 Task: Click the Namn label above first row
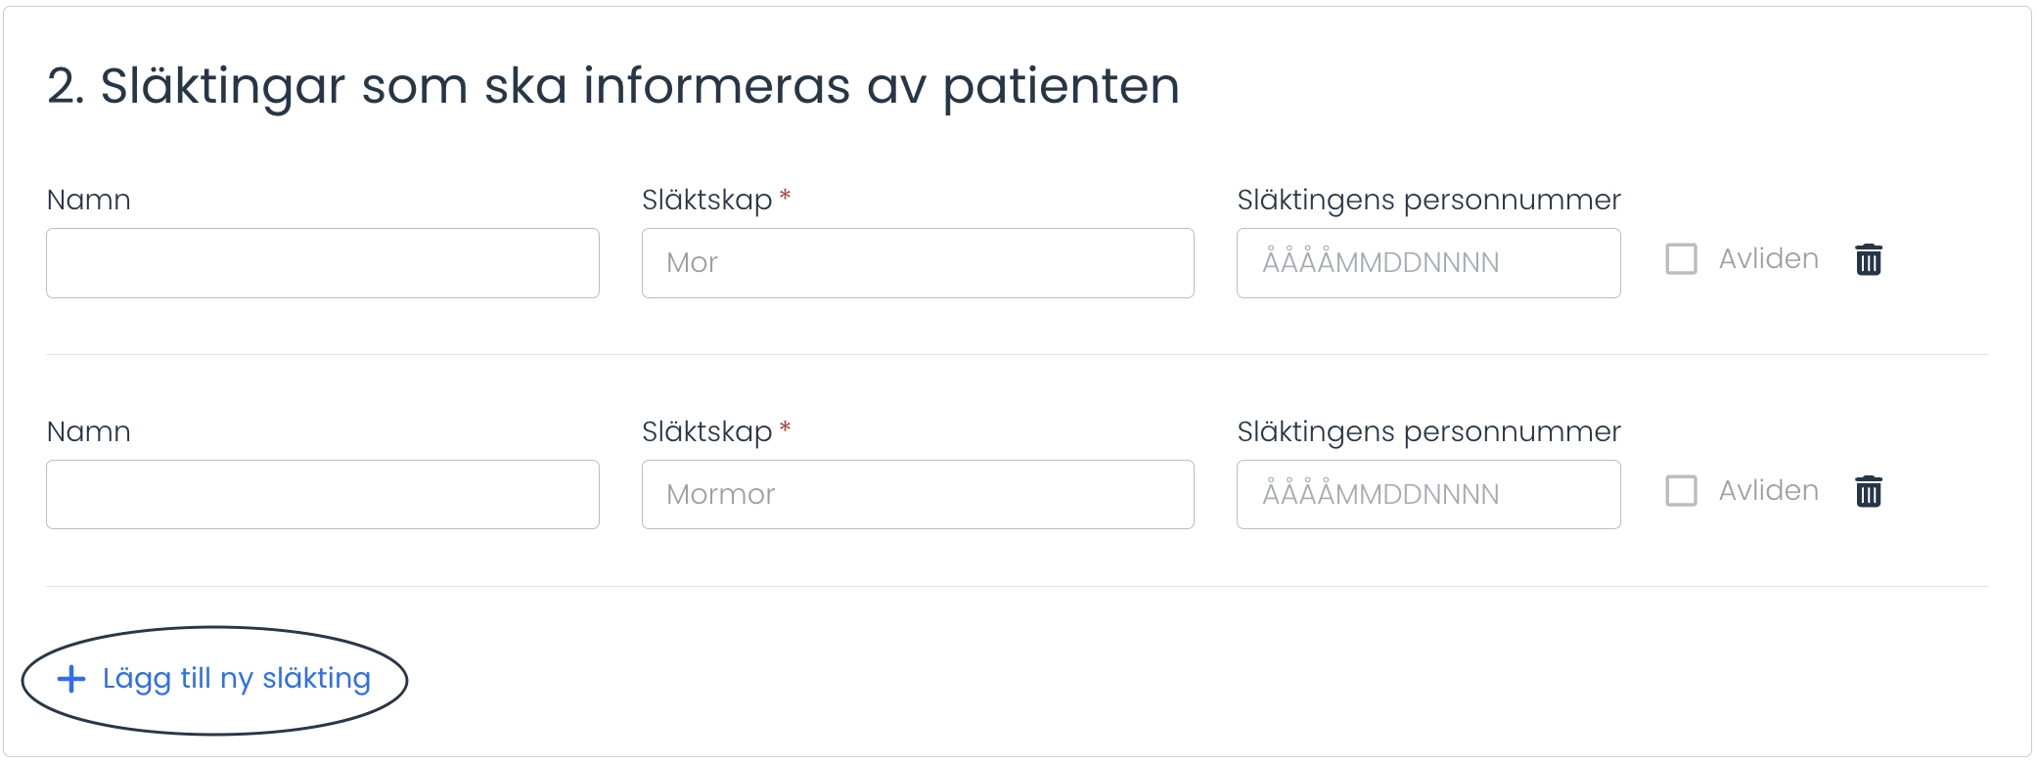(89, 200)
